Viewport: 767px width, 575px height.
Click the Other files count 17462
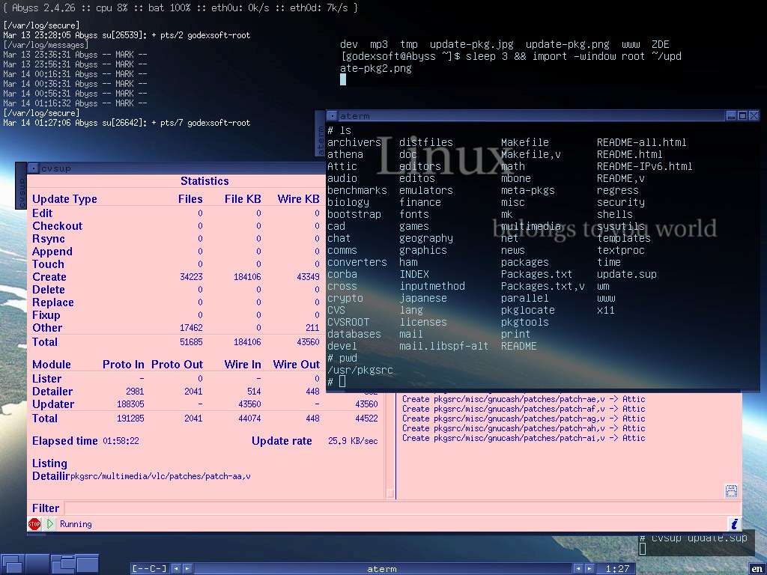click(x=191, y=328)
